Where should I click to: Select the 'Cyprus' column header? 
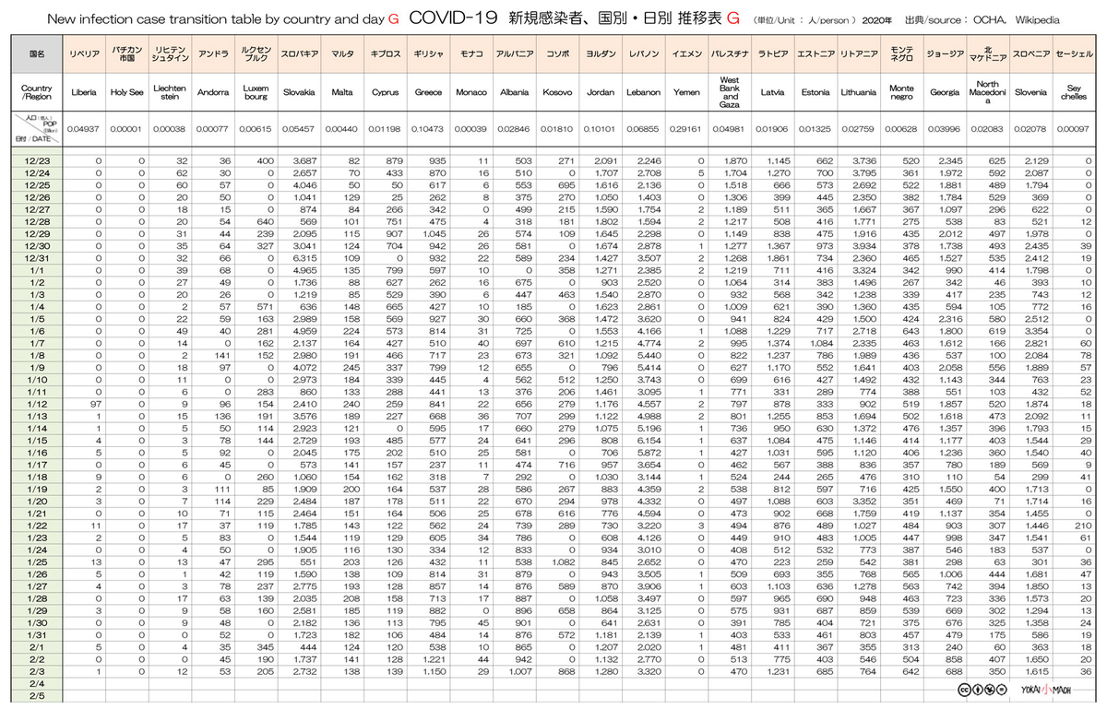click(385, 92)
